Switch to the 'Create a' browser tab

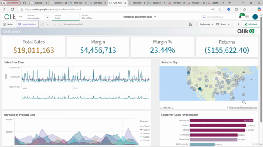pyautogui.click(x=215, y=3)
